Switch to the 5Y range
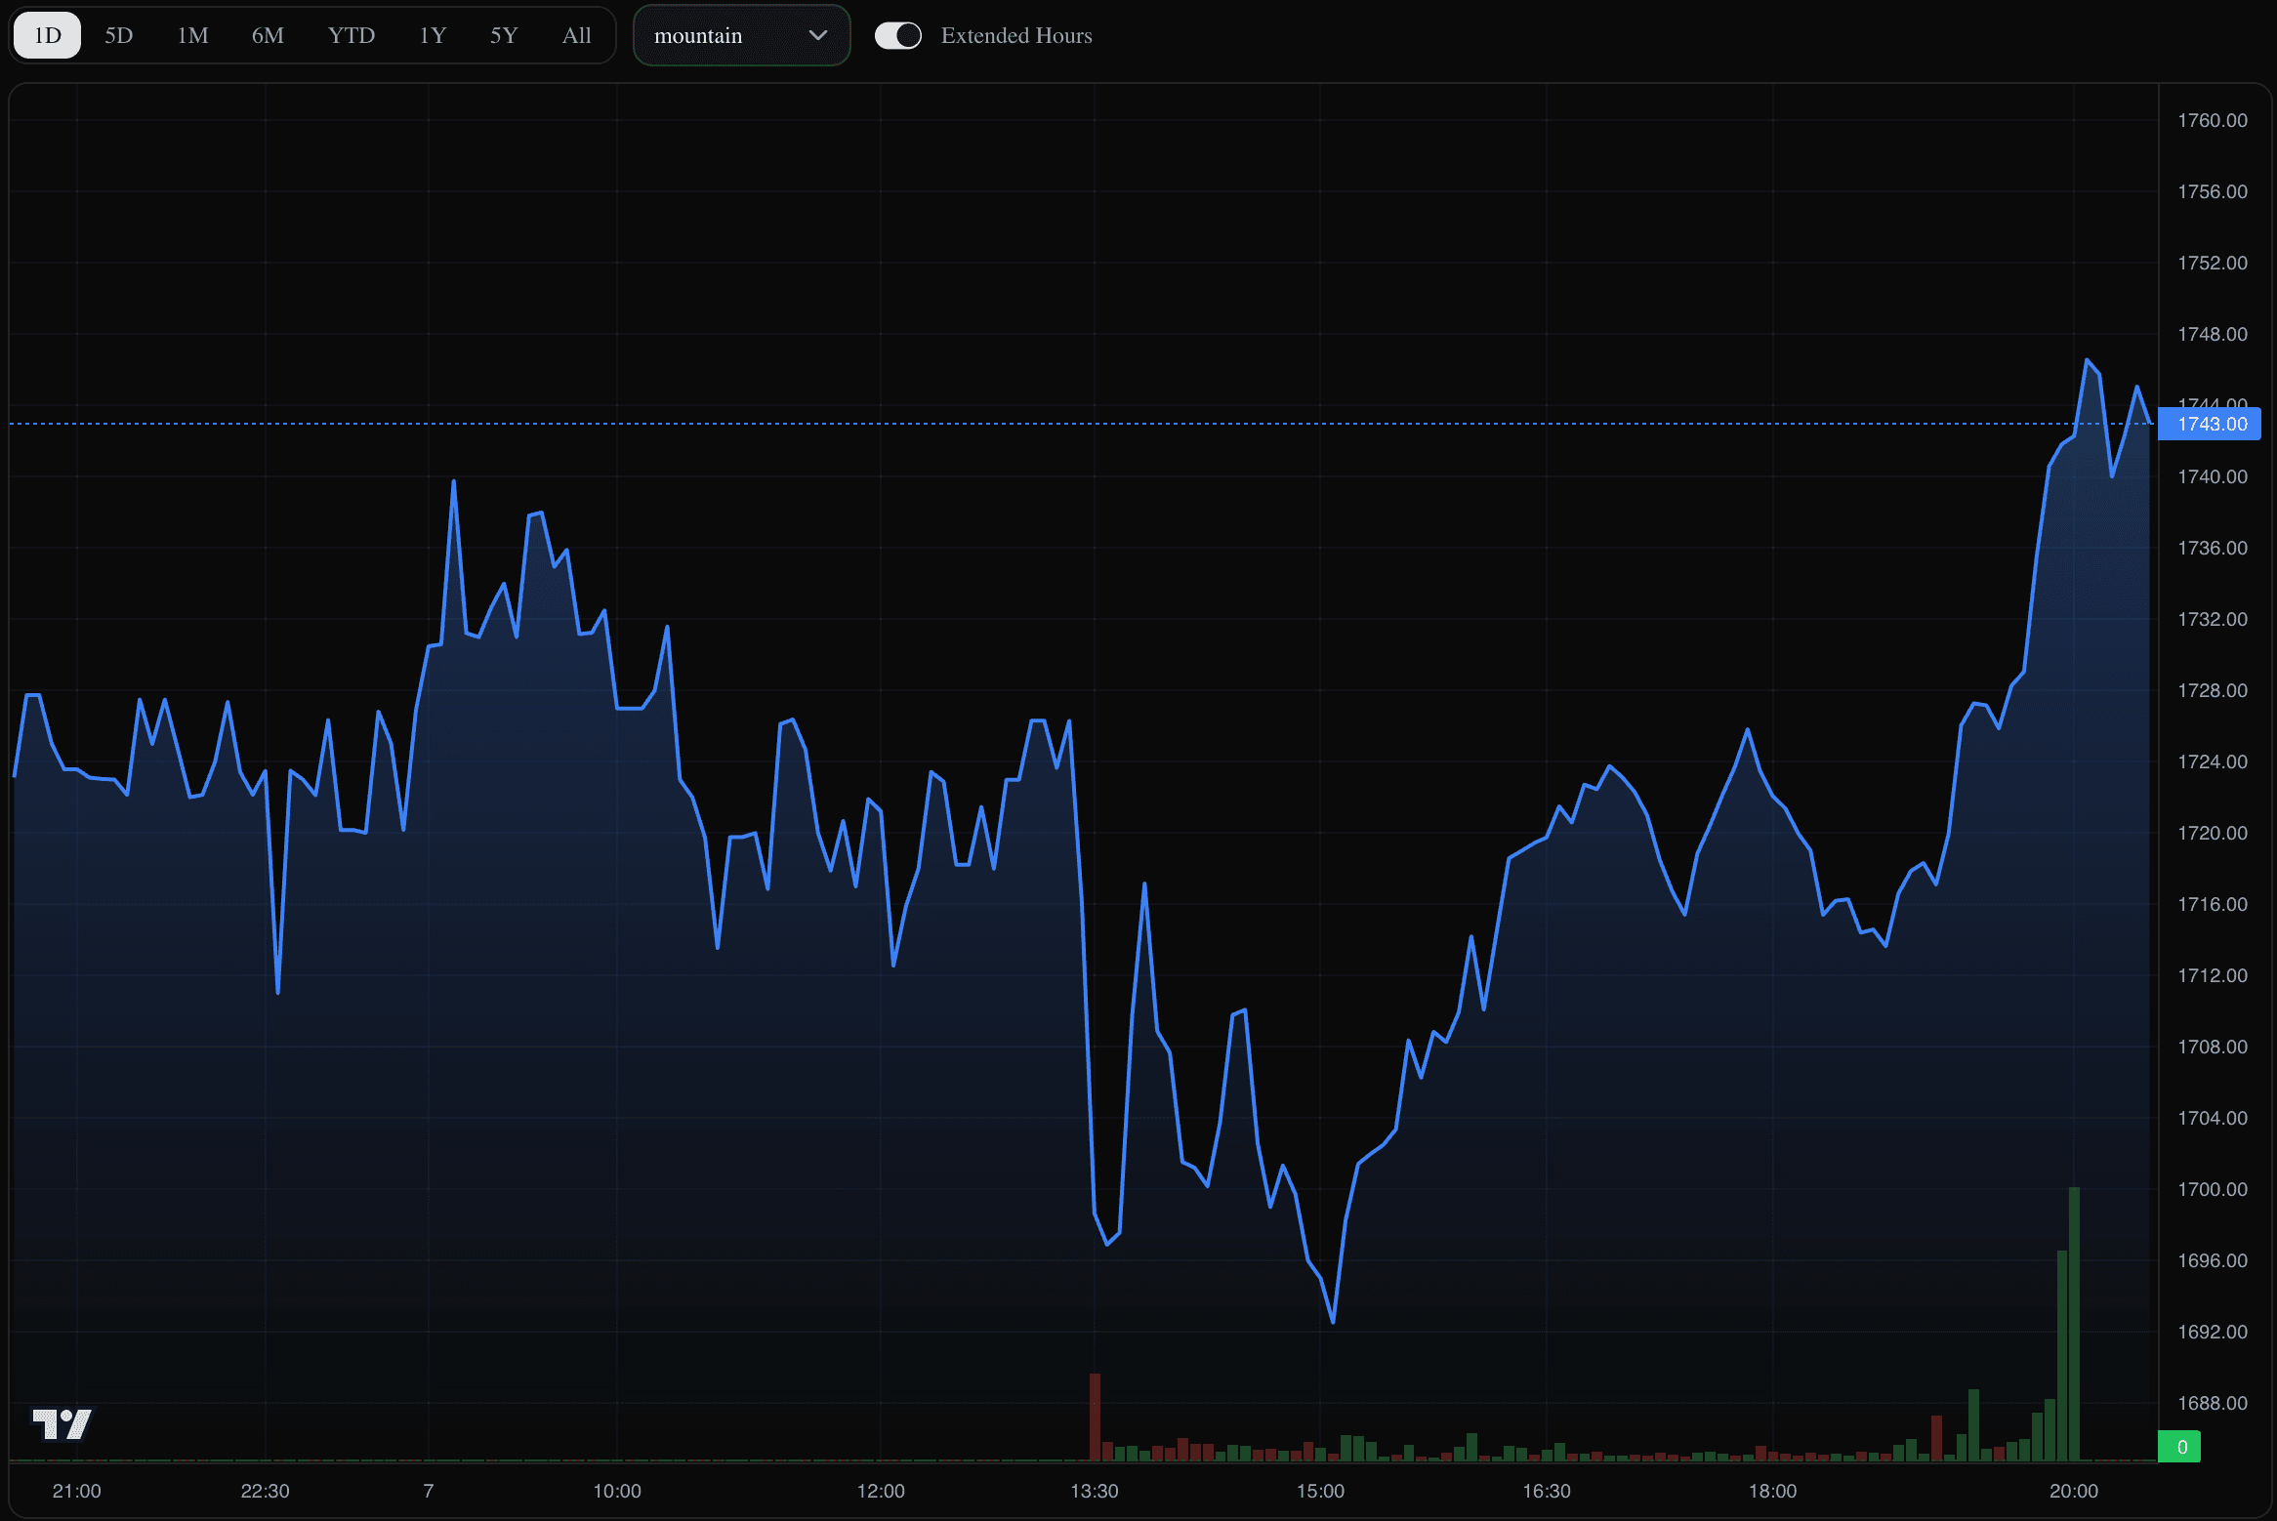Viewport: 2277px width, 1521px height. (504, 36)
